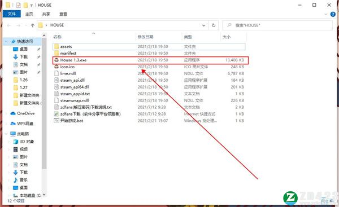The height and width of the screenshot is (207, 339).
Task: Click the 音乐 music note icon
Action: coord(16,180)
